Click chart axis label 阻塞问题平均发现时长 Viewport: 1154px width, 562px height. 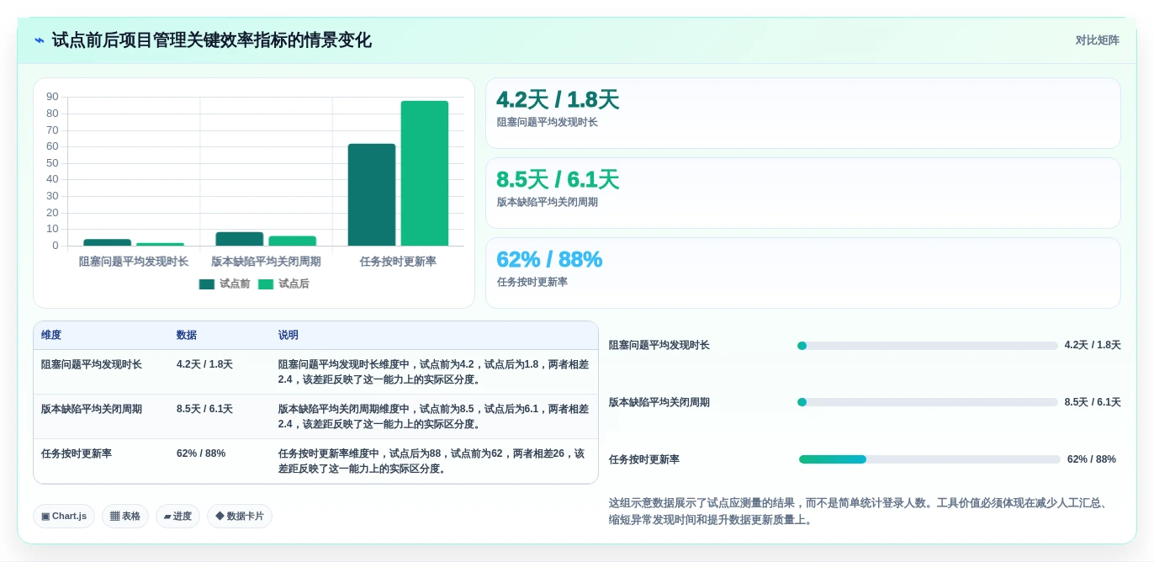[134, 262]
